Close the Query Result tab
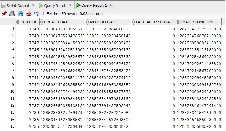Viewport: 226px width, 131px height. [x=70, y=5]
